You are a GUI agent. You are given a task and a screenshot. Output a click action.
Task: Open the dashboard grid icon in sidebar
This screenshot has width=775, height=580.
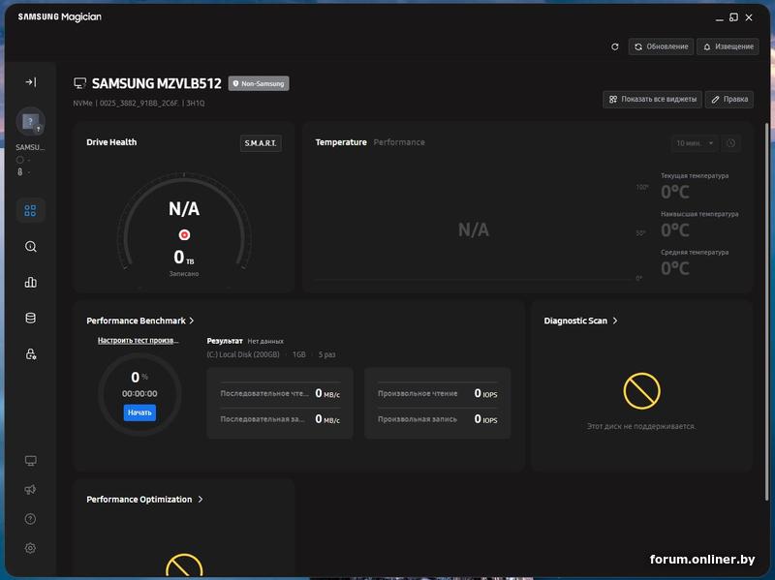point(30,210)
